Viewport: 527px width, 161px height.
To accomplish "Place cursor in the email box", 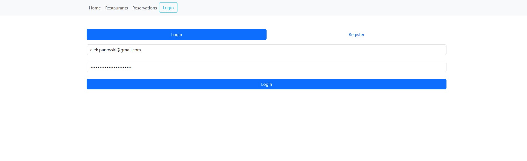I will coord(267,50).
